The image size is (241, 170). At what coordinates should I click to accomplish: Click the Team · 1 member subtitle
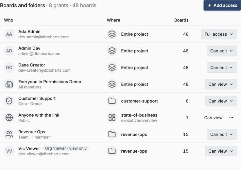tap(34, 137)
